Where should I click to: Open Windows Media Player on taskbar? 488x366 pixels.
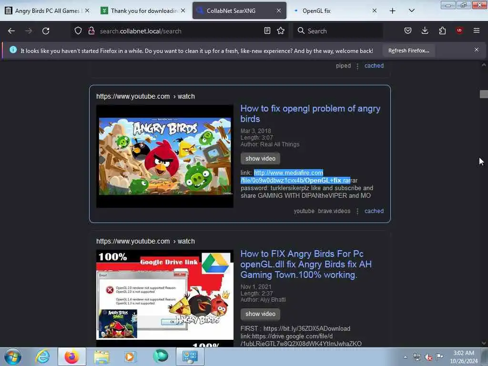click(131, 356)
